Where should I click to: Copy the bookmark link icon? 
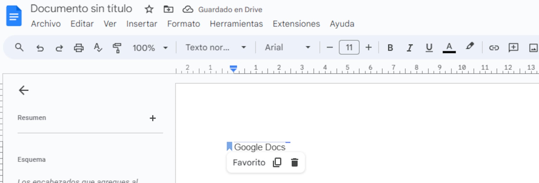pyautogui.click(x=277, y=163)
